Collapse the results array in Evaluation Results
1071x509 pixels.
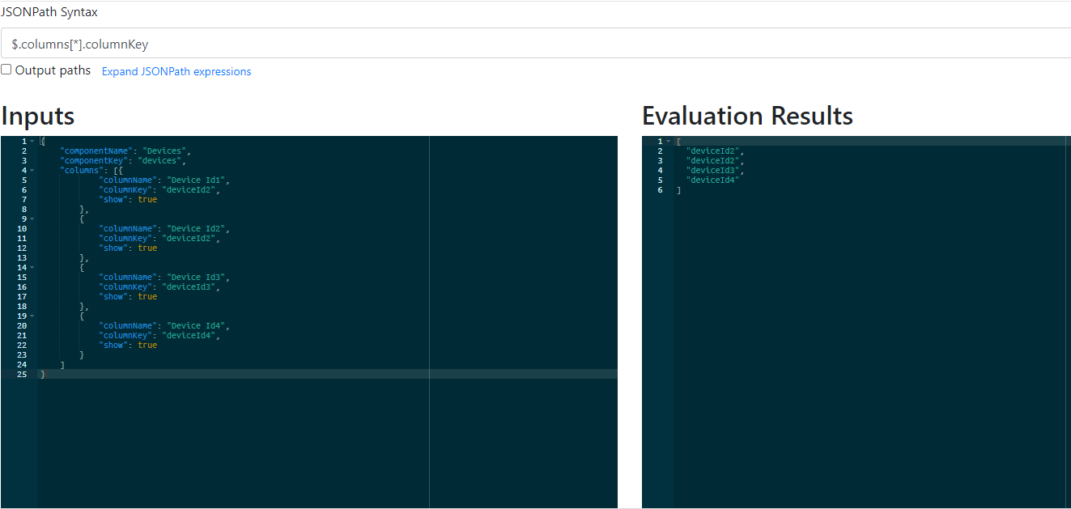coord(669,140)
